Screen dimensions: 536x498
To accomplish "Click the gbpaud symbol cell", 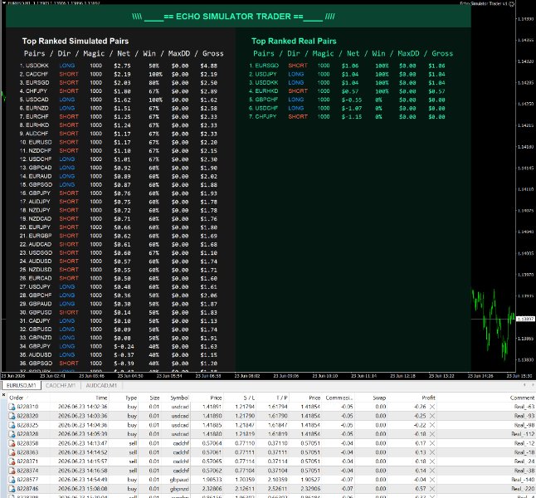I will click(x=179, y=480).
